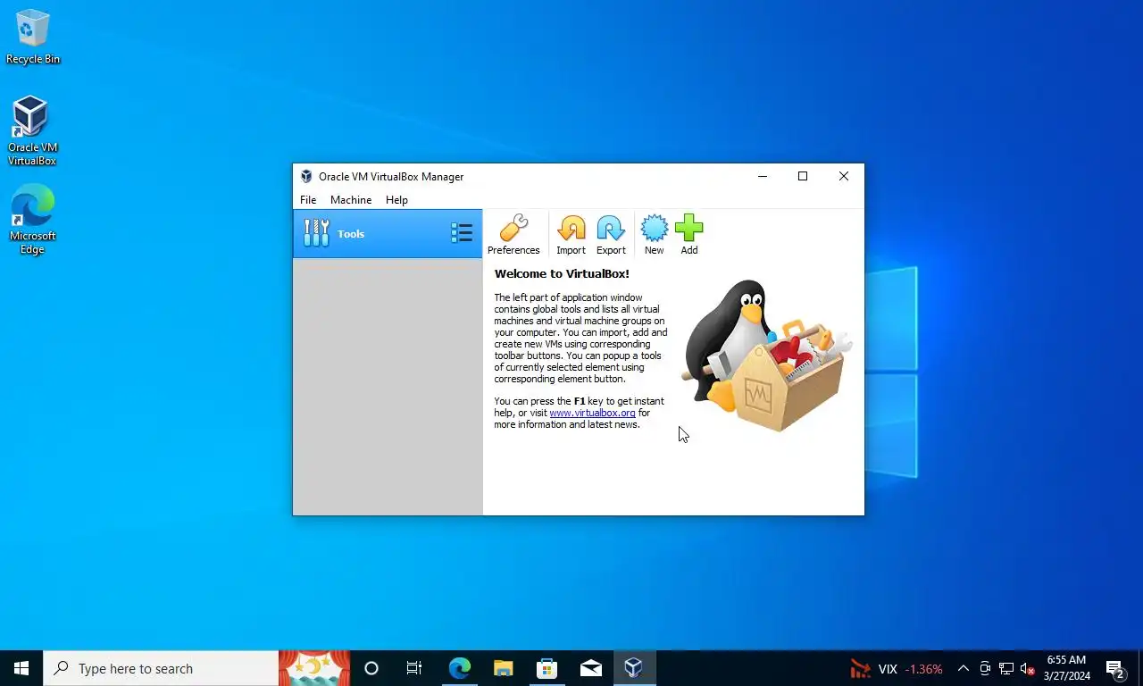Open the network status tray icon
1143x686 pixels.
[x=1006, y=668]
